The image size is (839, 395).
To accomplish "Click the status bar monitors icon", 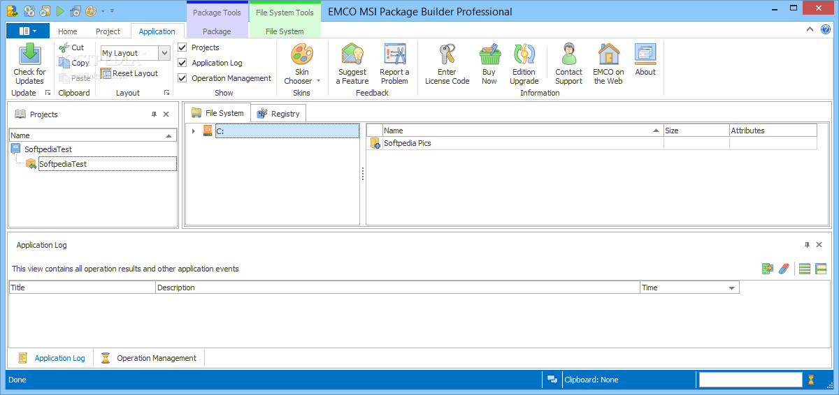I will point(552,380).
